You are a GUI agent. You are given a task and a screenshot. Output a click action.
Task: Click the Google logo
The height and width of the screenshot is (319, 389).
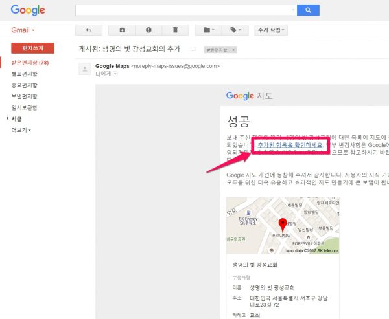[28, 10]
